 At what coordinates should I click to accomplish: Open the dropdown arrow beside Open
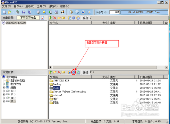[x=13, y=12]
